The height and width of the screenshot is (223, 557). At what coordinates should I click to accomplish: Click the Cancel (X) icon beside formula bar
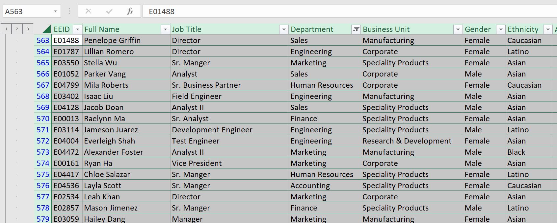coord(88,11)
